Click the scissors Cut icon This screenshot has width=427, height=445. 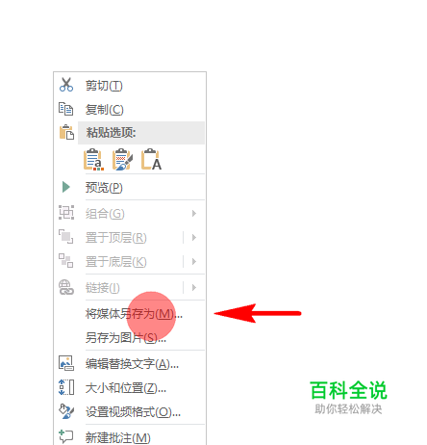(x=66, y=85)
